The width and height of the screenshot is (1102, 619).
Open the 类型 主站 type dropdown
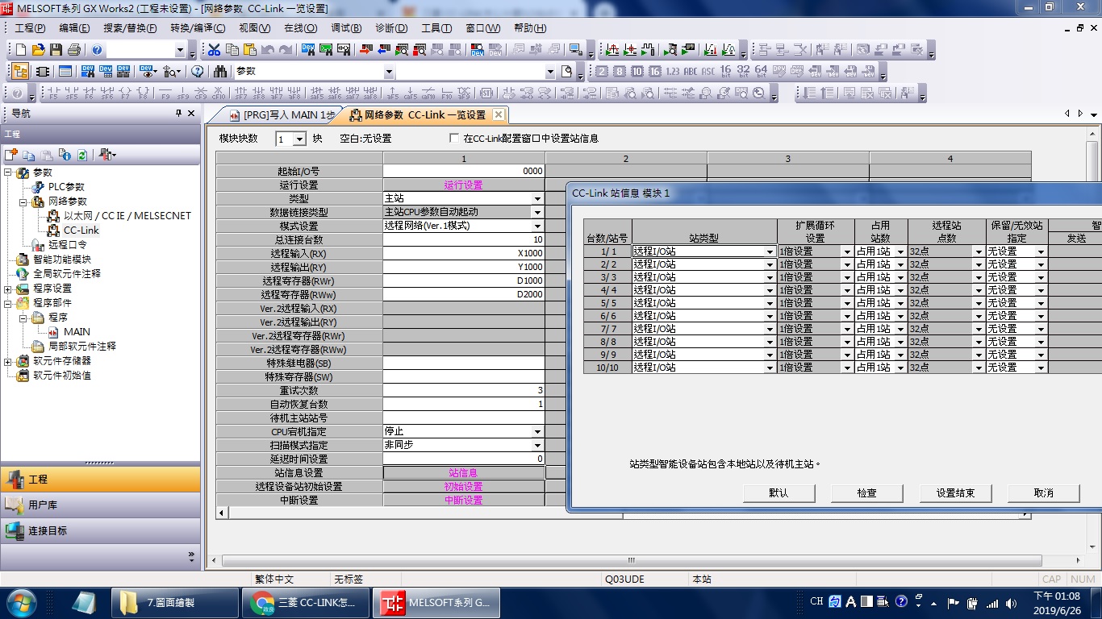537,199
